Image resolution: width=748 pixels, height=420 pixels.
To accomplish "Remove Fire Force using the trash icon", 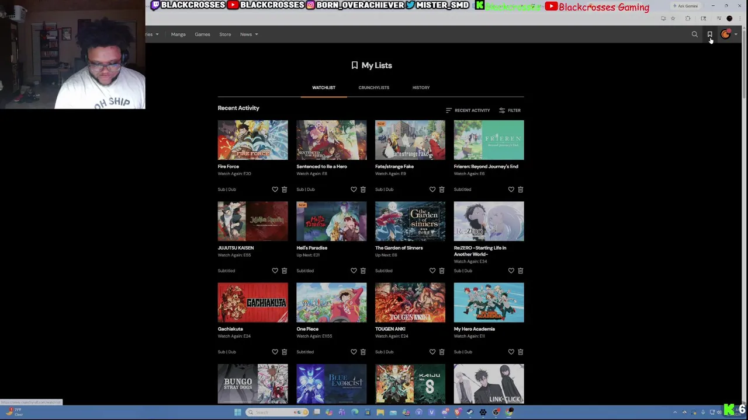I will 285,190.
